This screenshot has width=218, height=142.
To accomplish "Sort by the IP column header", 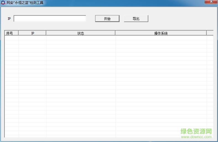I will click(x=32, y=33).
